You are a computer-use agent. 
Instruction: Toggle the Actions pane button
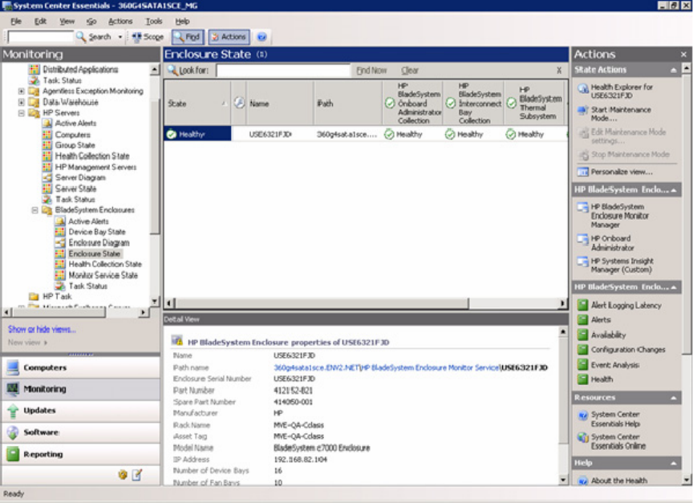pyautogui.click(x=229, y=37)
